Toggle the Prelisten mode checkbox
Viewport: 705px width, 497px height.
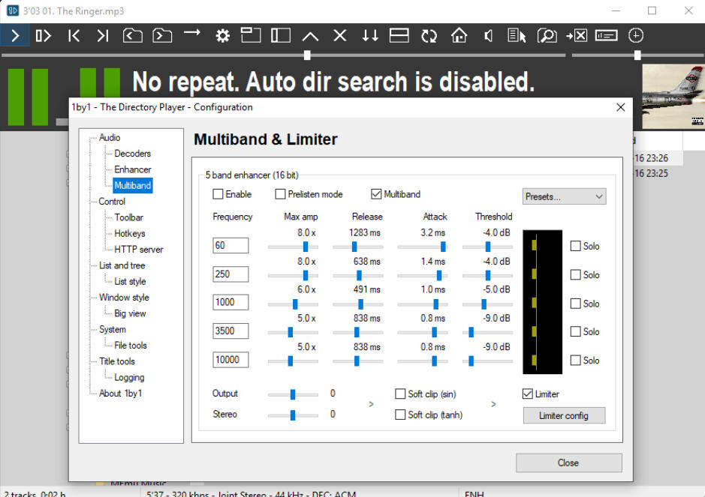point(280,194)
